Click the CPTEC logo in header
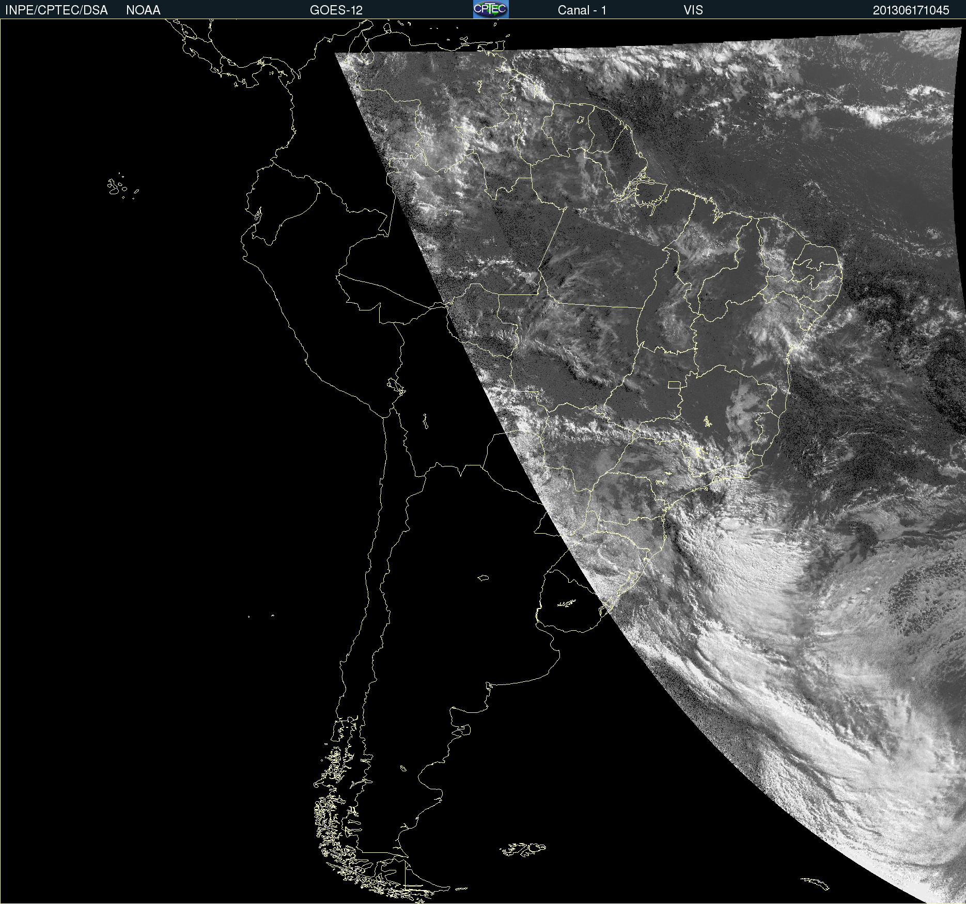The image size is (966, 904). pos(491,9)
